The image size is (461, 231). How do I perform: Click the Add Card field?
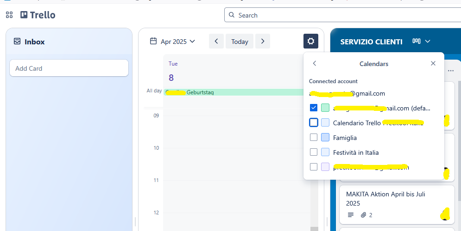tap(69, 68)
